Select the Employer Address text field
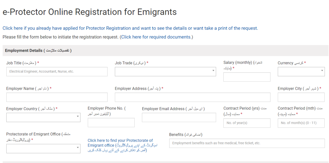Screen dimensions: 329x163 [x=192, y=97]
